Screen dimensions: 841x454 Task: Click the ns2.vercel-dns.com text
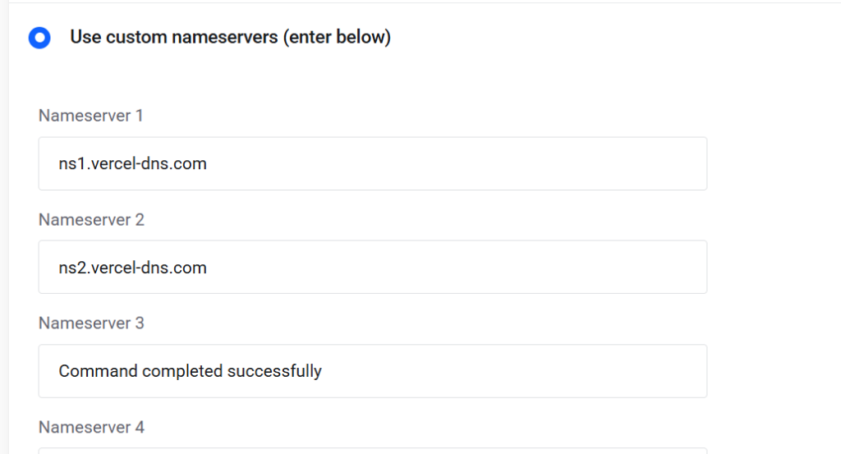132,268
